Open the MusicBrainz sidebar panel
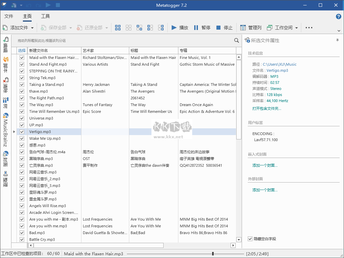 click(5, 130)
